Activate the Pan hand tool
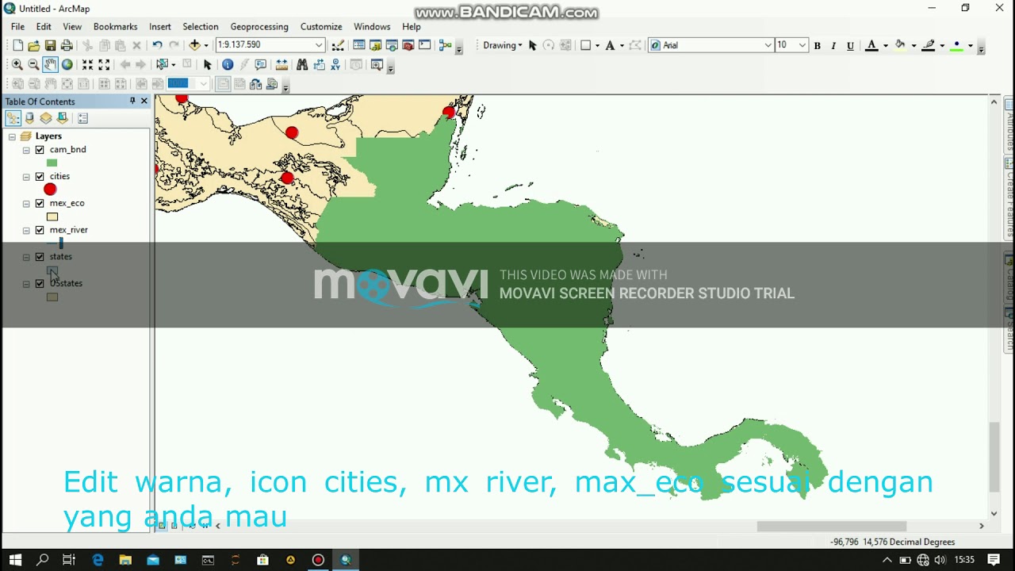Image resolution: width=1015 pixels, height=571 pixels. [x=50, y=64]
